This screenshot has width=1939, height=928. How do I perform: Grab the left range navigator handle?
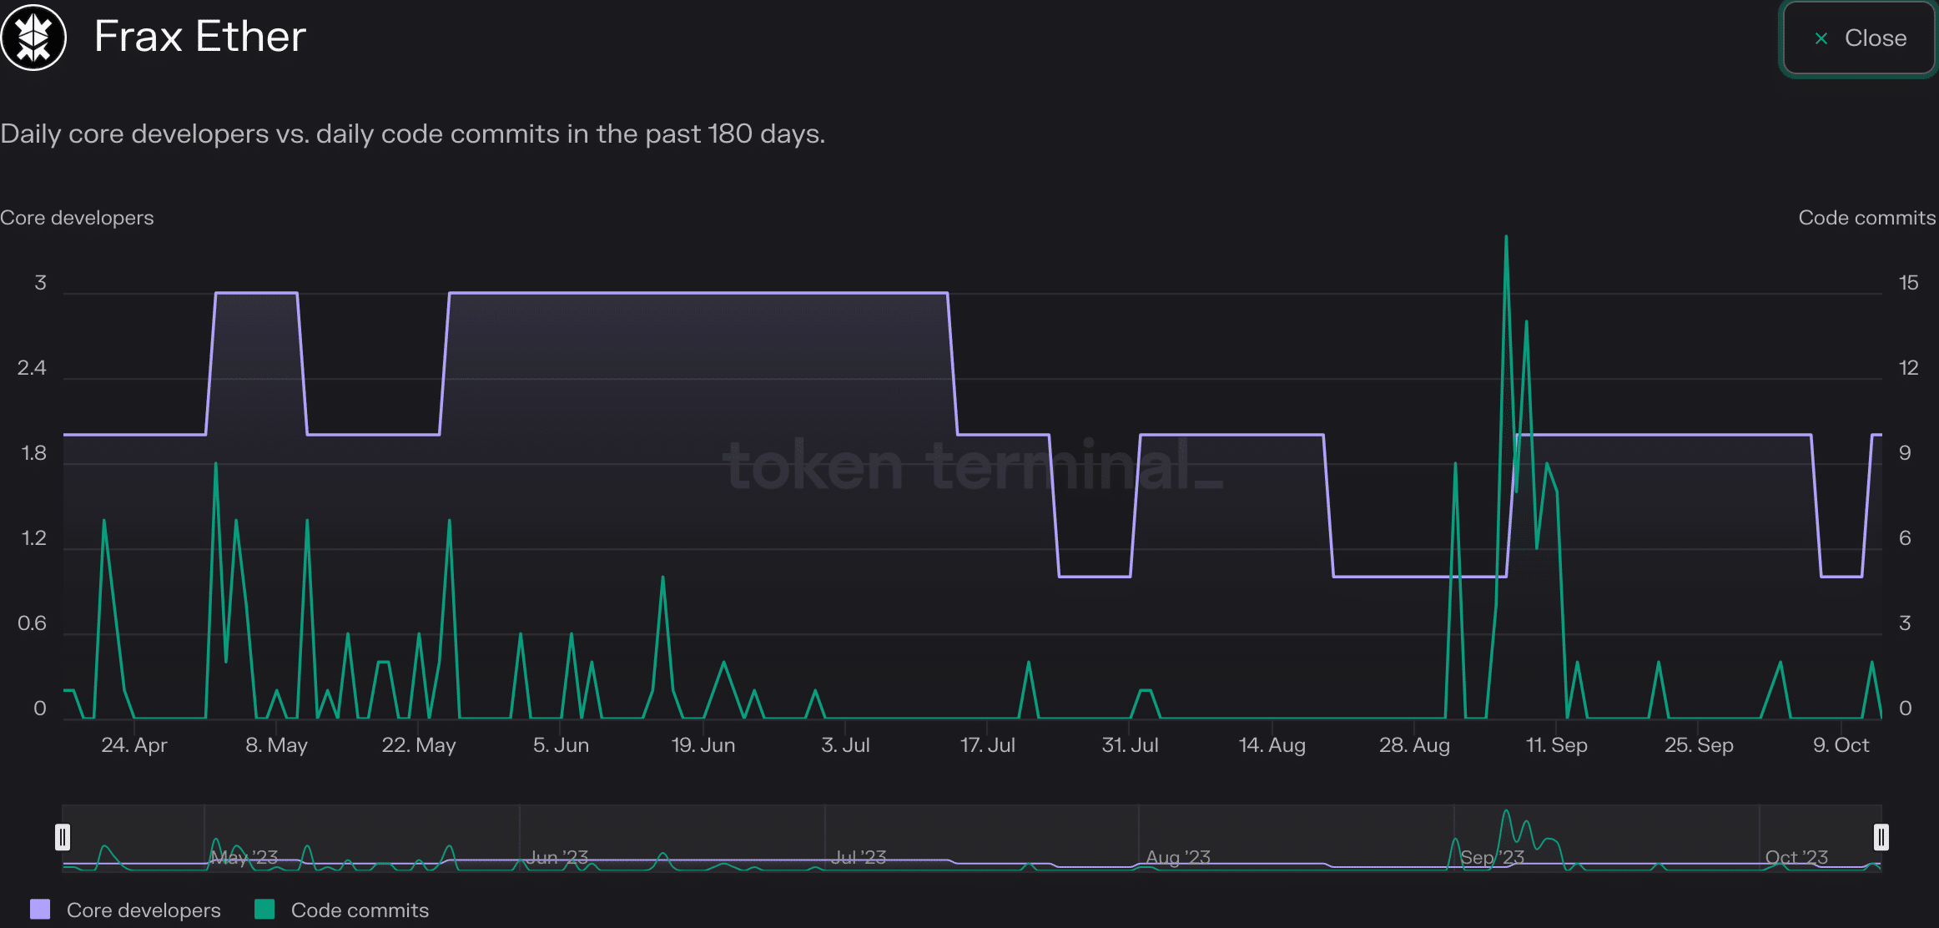[63, 836]
